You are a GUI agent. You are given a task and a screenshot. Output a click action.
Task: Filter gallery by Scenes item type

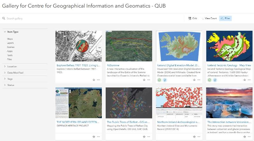coord(11,47)
